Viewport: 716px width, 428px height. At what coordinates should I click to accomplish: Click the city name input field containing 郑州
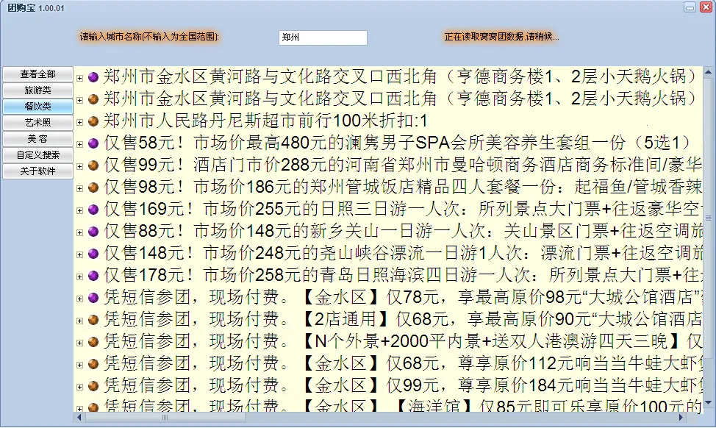322,37
